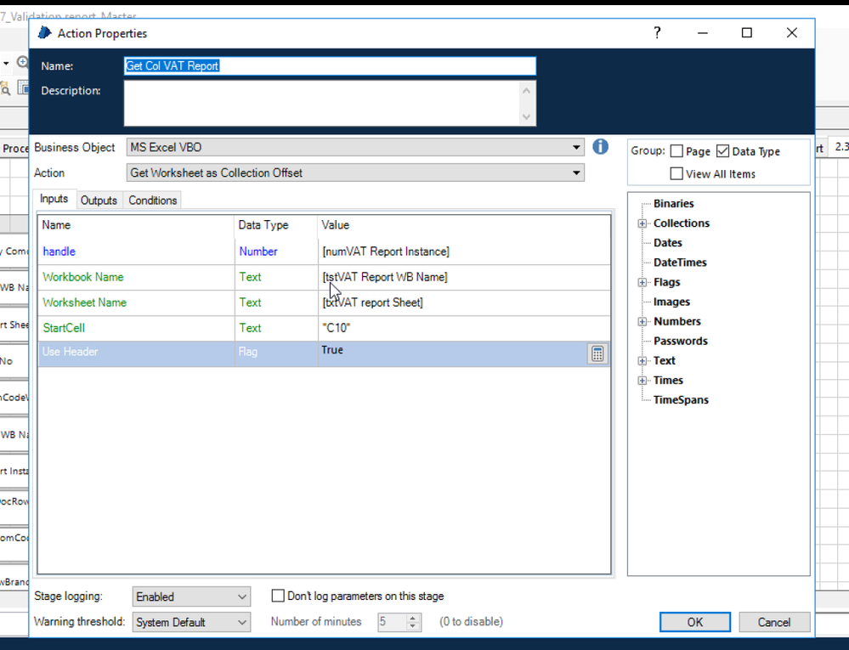Click the Name text field

pos(330,66)
